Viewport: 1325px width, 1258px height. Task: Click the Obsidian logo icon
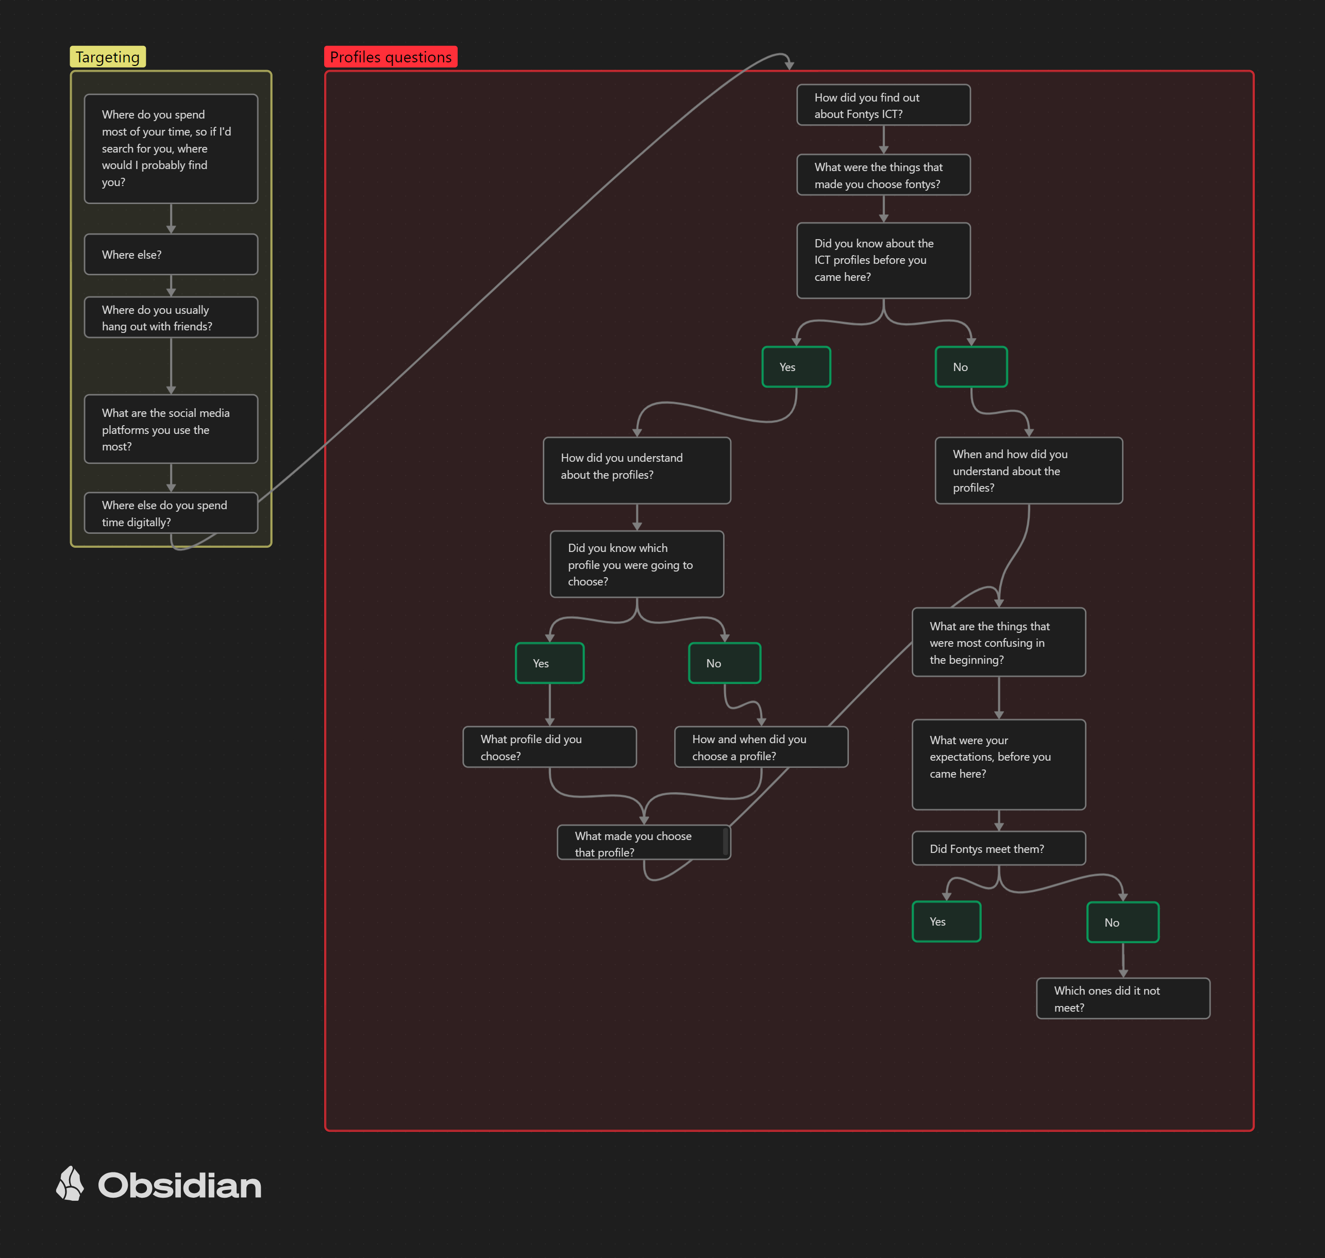70,1184
